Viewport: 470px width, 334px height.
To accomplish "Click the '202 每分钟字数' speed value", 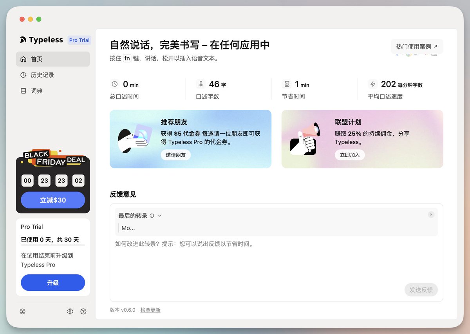I will click(401, 84).
